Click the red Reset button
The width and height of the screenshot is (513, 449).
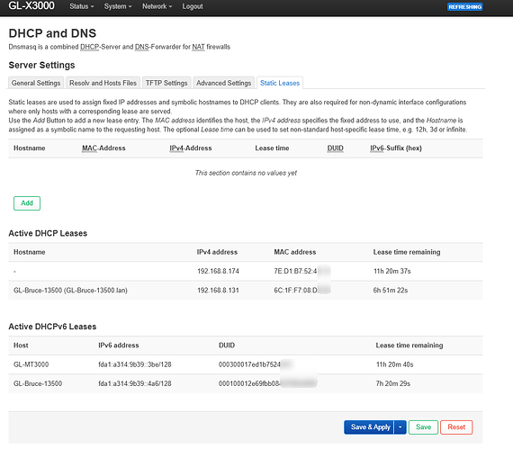coord(456,427)
